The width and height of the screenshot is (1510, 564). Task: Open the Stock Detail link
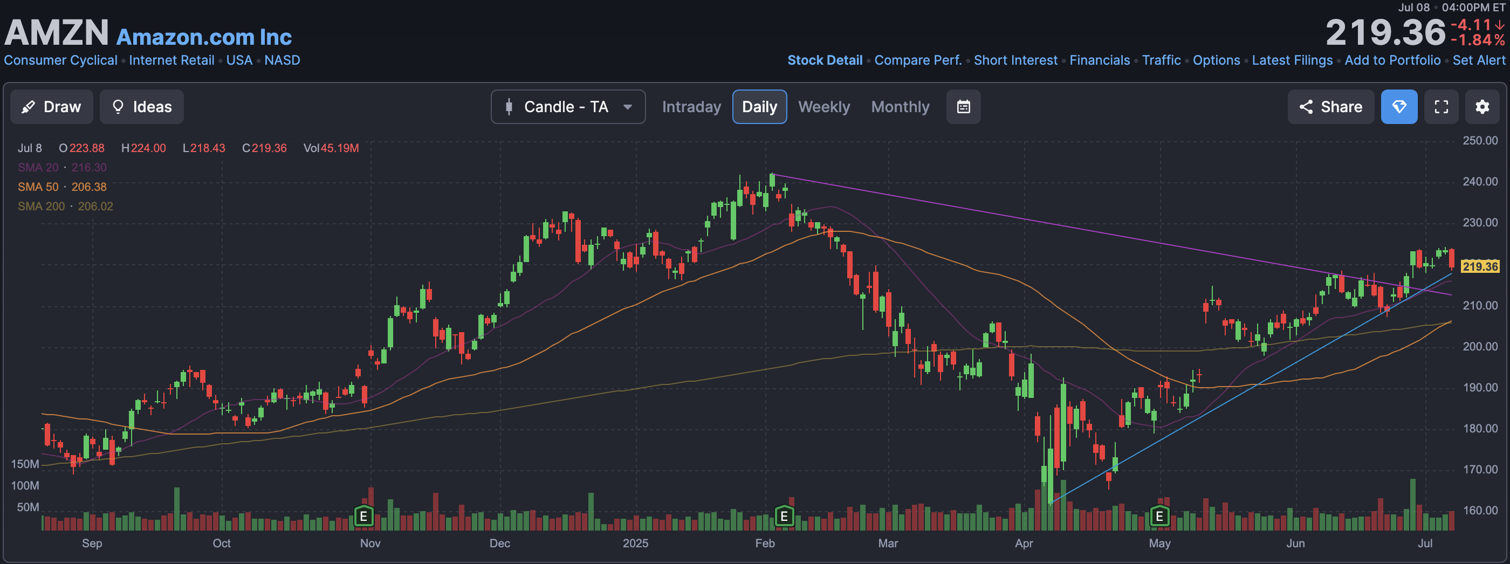[x=824, y=60]
